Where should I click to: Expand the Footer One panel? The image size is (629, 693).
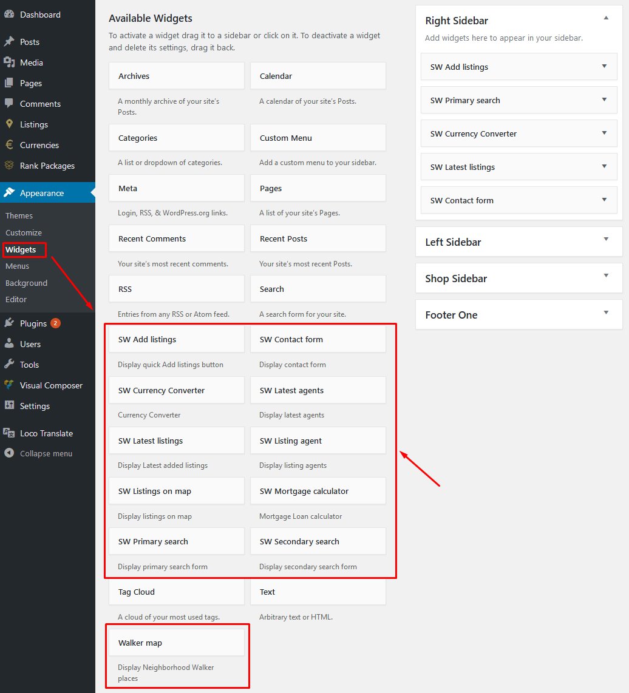tap(605, 314)
